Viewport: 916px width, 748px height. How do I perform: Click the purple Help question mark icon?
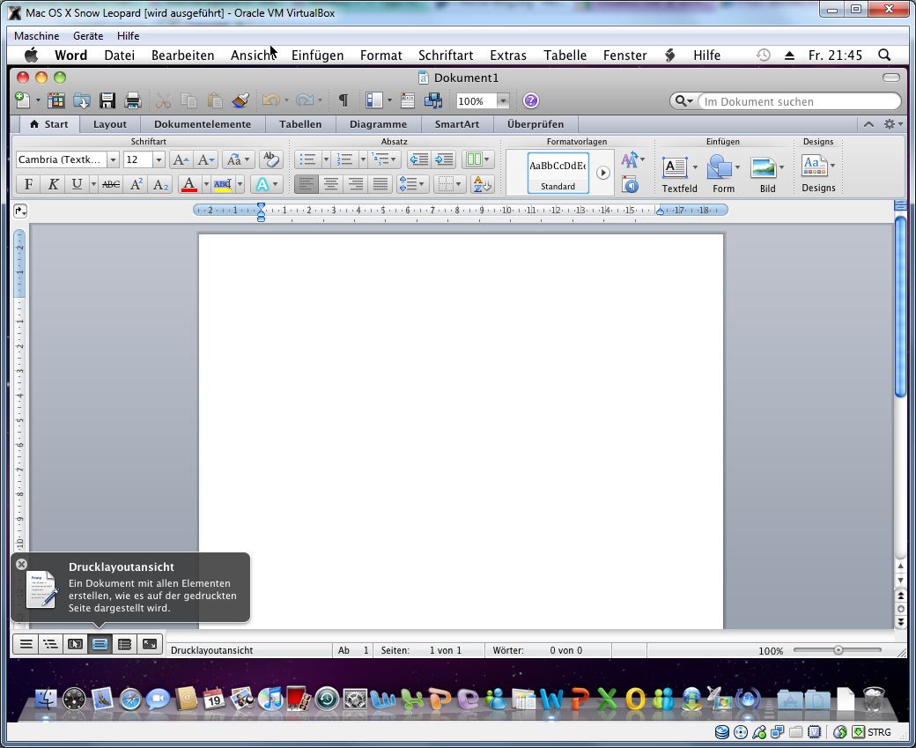(x=530, y=100)
